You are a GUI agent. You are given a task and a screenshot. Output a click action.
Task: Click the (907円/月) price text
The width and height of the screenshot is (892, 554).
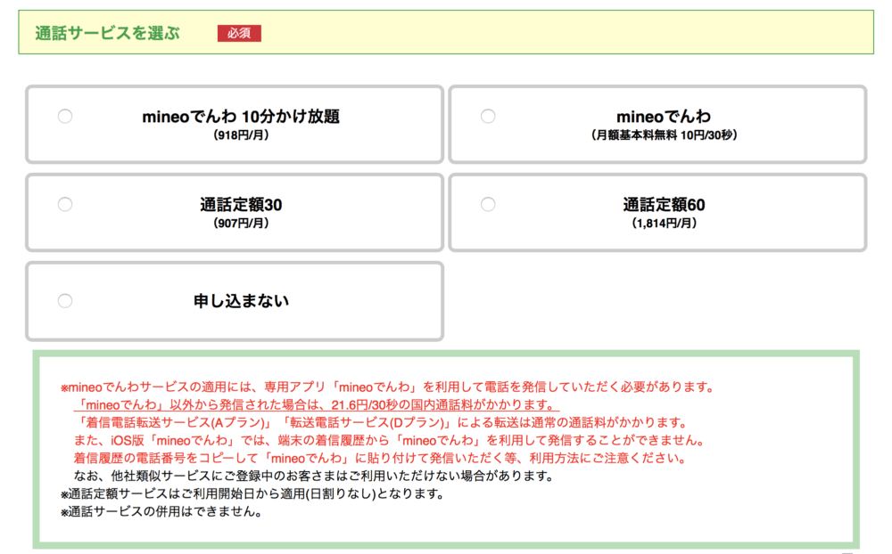[x=241, y=224]
